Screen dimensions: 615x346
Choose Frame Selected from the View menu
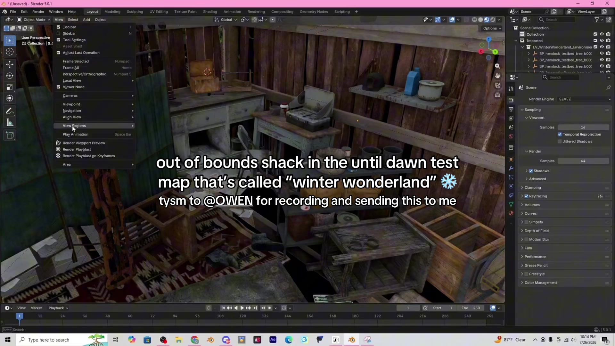(94, 62)
